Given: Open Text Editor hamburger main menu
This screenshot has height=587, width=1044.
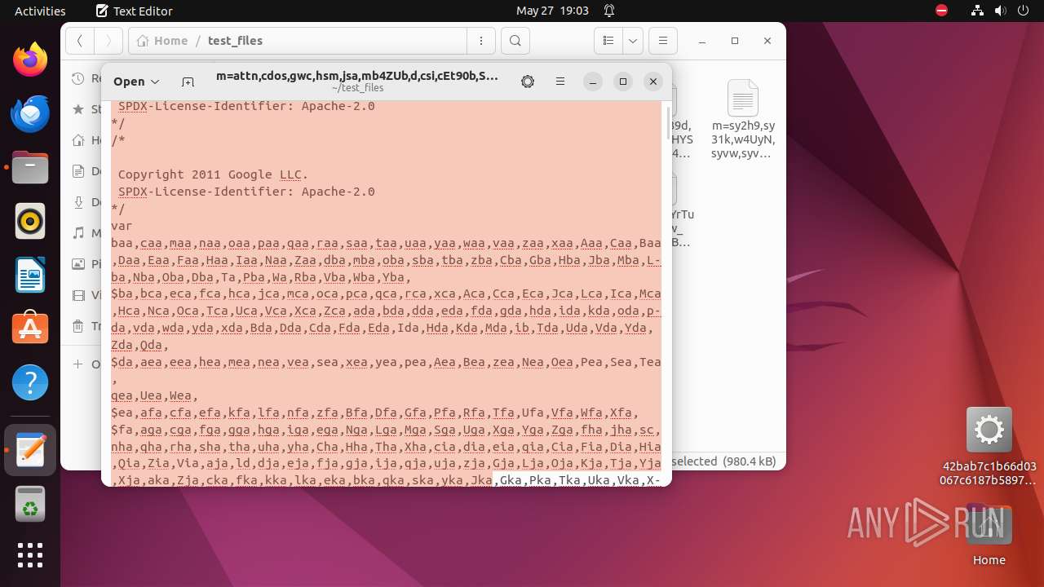Looking at the screenshot, I should click(x=560, y=82).
